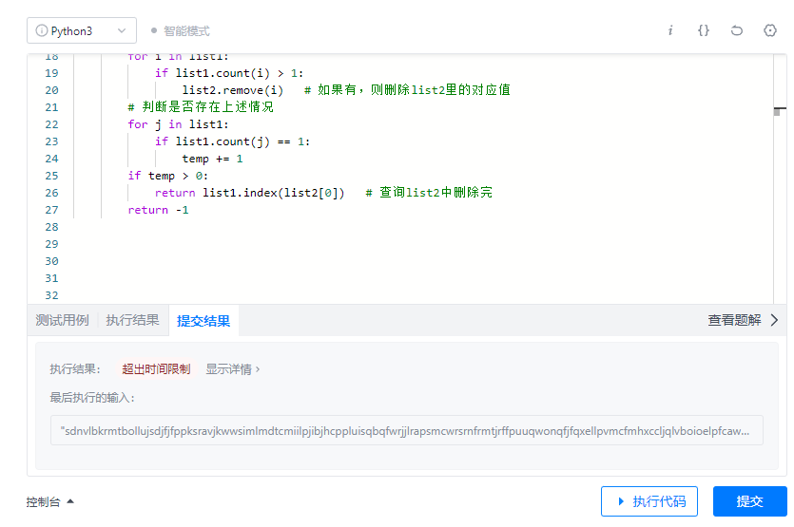Click line number 30 in the gutter
Image resolution: width=794 pixels, height=527 pixels.
pyautogui.click(x=51, y=261)
